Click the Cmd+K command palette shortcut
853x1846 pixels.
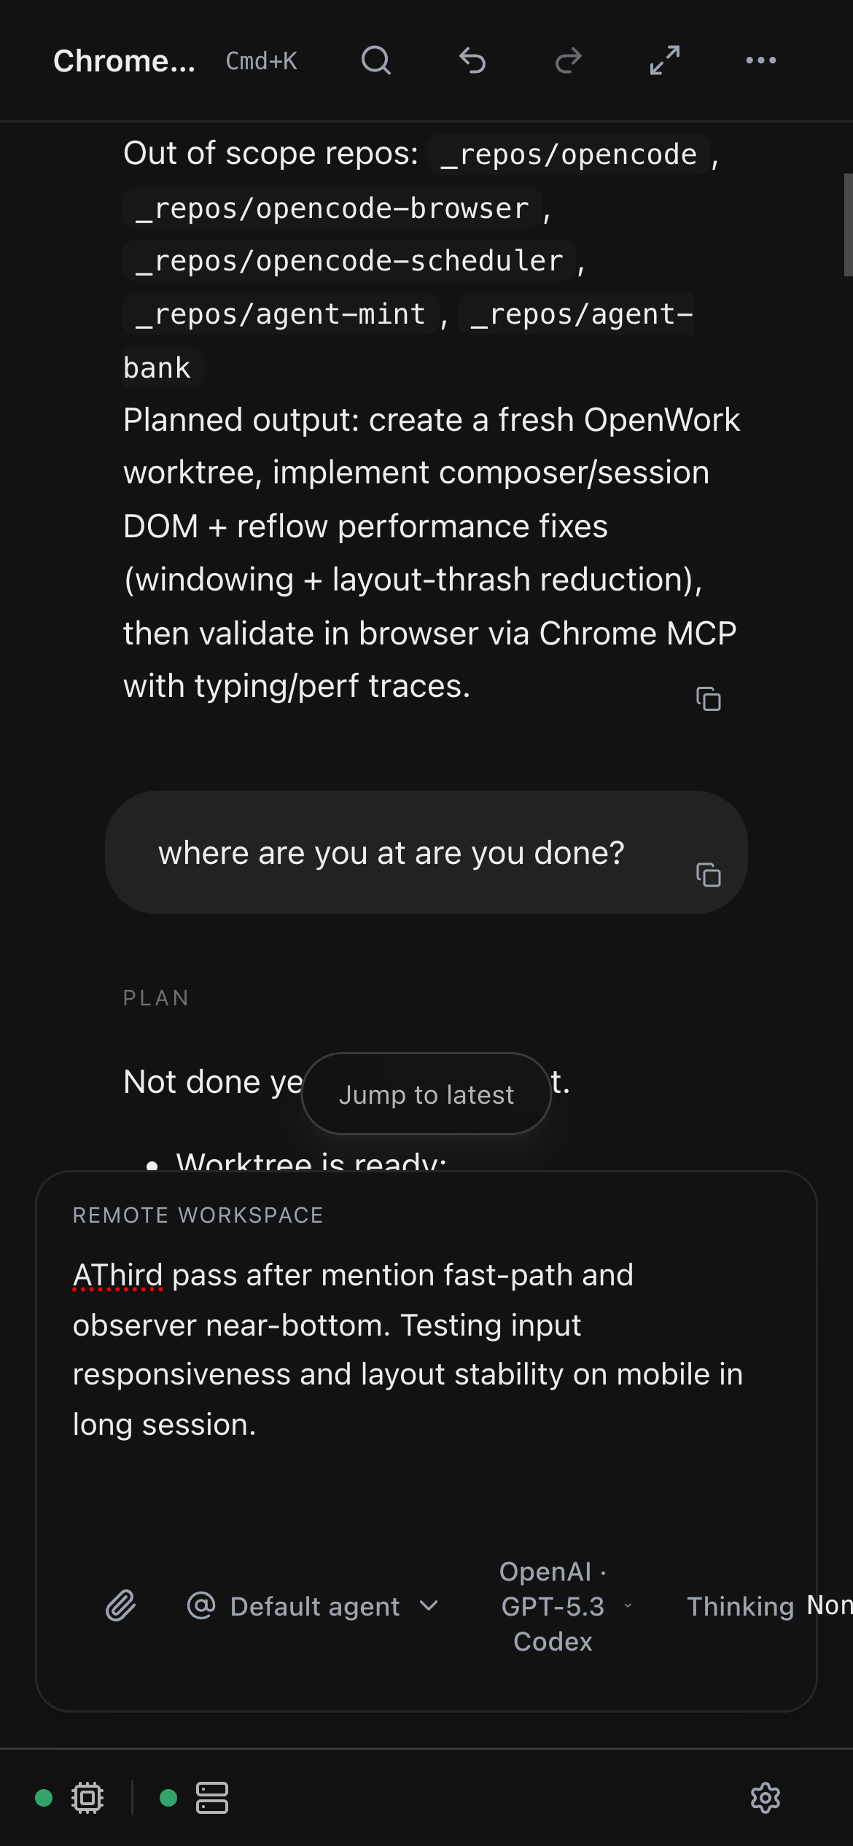coord(262,61)
